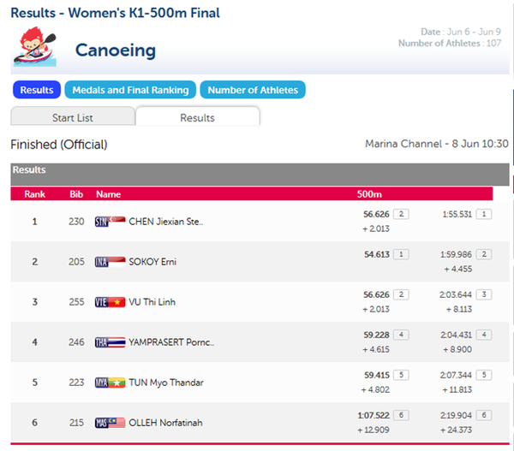Click the Rank column header
The image size is (514, 451).
tap(35, 194)
